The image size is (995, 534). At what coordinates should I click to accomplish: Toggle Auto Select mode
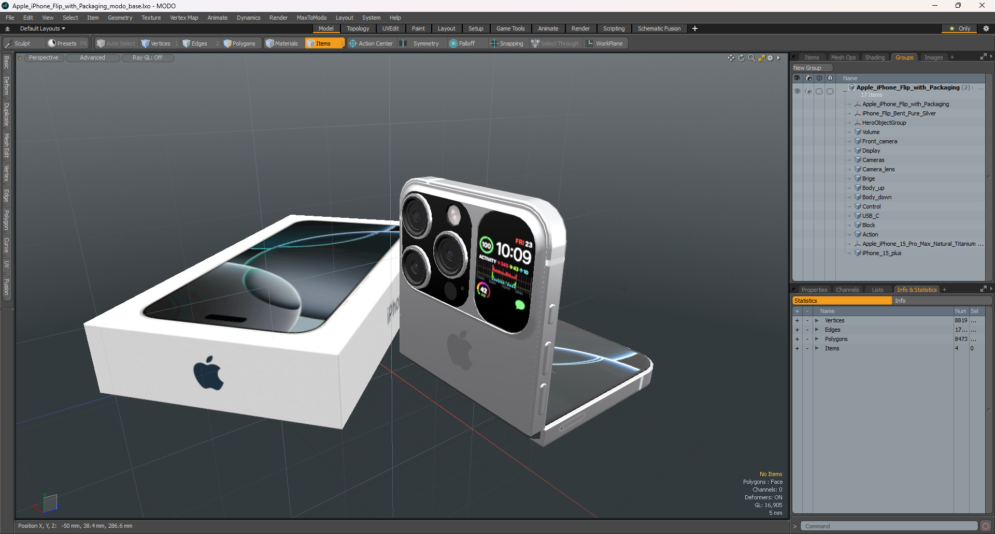(116, 43)
